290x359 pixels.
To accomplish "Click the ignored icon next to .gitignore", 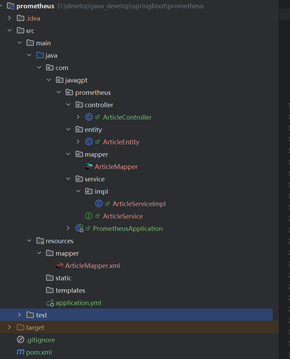I will [x=20, y=340].
